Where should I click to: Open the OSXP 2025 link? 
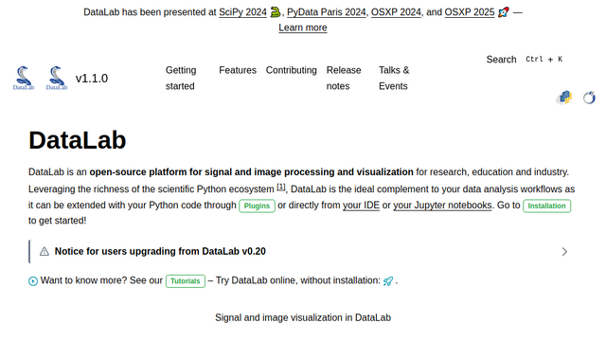470,12
